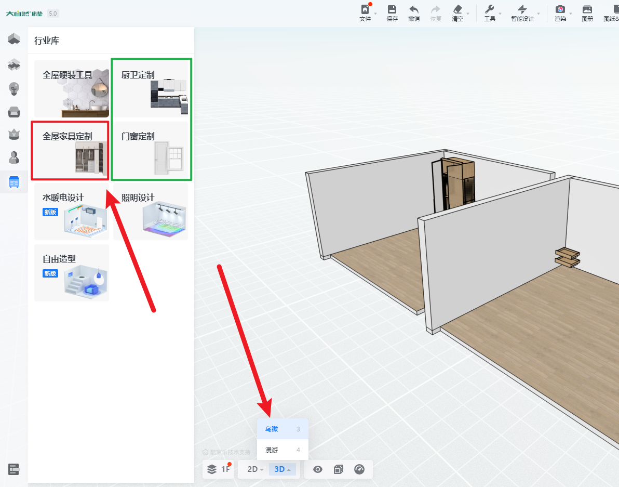This screenshot has width=619, height=487.
Task: Toggle the eye visibility icon in bottom bar
Action: [318, 469]
